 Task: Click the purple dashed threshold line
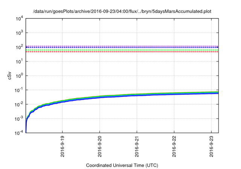tap(122, 46)
